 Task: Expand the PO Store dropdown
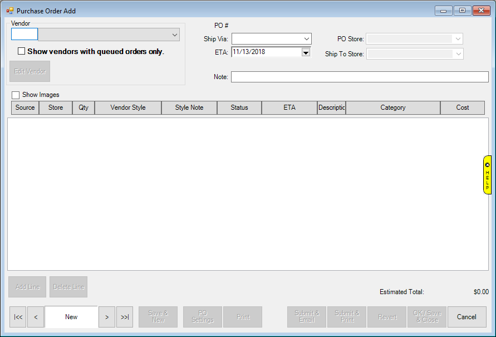458,39
